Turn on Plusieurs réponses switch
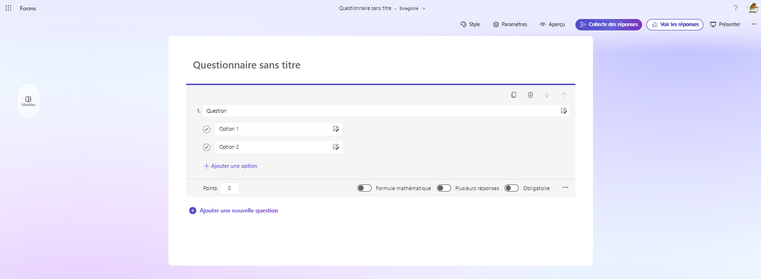Viewport: 761px width, 279px height. coord(444,188)
